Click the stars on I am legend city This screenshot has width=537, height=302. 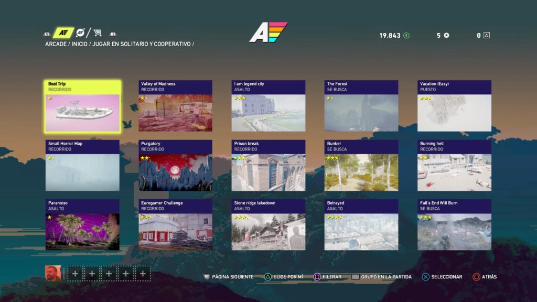click(240, 99)
